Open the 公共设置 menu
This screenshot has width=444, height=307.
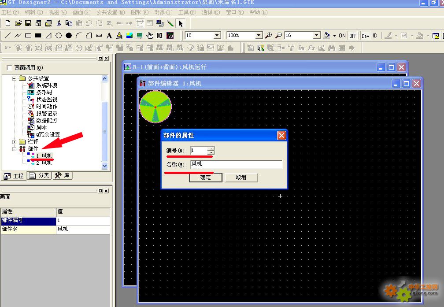110,12
